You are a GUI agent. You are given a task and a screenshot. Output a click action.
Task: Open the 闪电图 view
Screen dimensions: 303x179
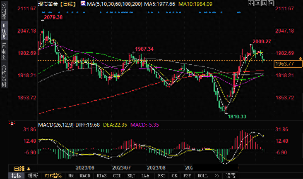pyautogui.click(x=4, y=52)
